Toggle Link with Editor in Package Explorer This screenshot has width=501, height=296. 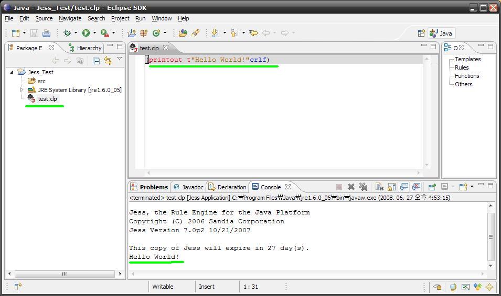coord(108,61)
